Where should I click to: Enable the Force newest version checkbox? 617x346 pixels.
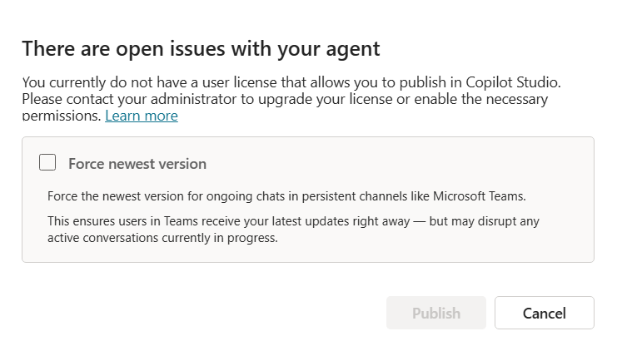(x=47, y=162)
